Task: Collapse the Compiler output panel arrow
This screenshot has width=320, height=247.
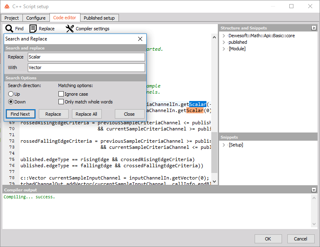Action: point(314,190)
